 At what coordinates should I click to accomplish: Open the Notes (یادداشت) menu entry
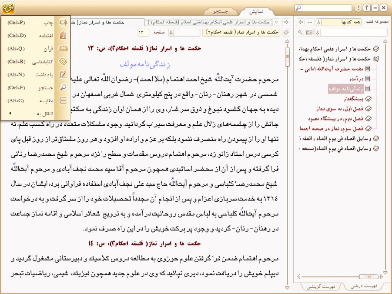point(36,74)
